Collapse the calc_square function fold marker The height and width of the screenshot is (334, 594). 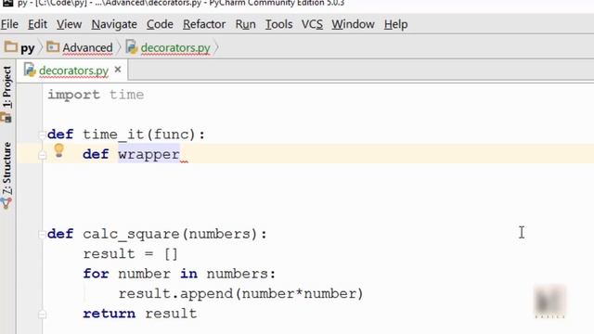click(x=42, y=234)
